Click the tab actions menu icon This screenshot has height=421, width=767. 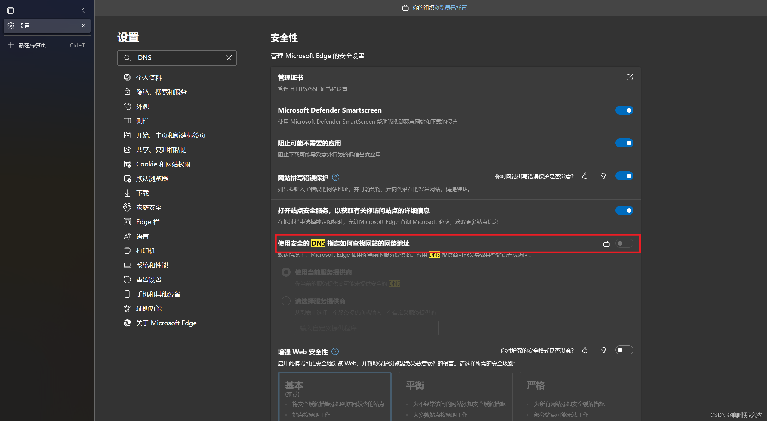(x=11, y=11)
